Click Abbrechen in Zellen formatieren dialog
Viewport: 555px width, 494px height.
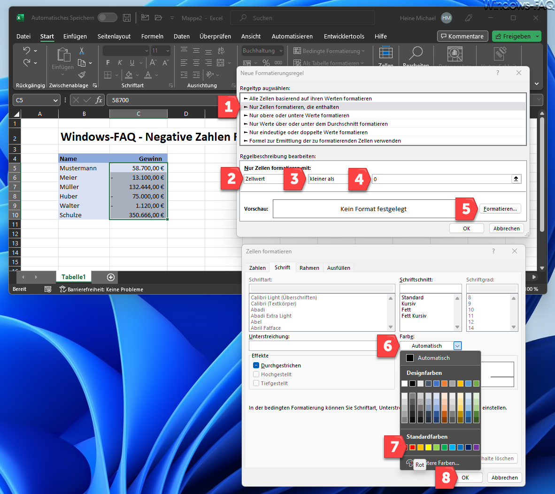[505, 478]
